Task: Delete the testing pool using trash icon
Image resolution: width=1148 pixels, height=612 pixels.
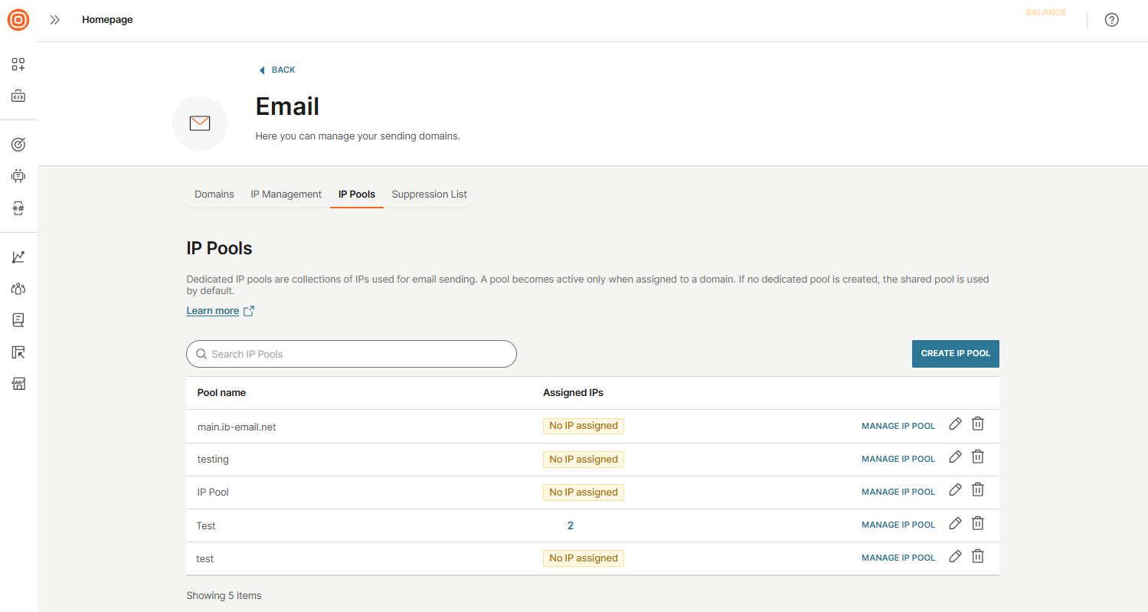Action: [977, 456]
